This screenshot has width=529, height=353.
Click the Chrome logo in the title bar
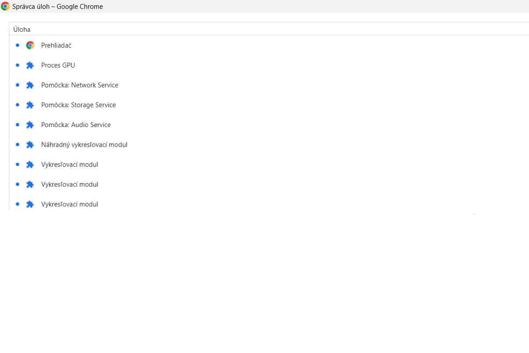[5, 6]
